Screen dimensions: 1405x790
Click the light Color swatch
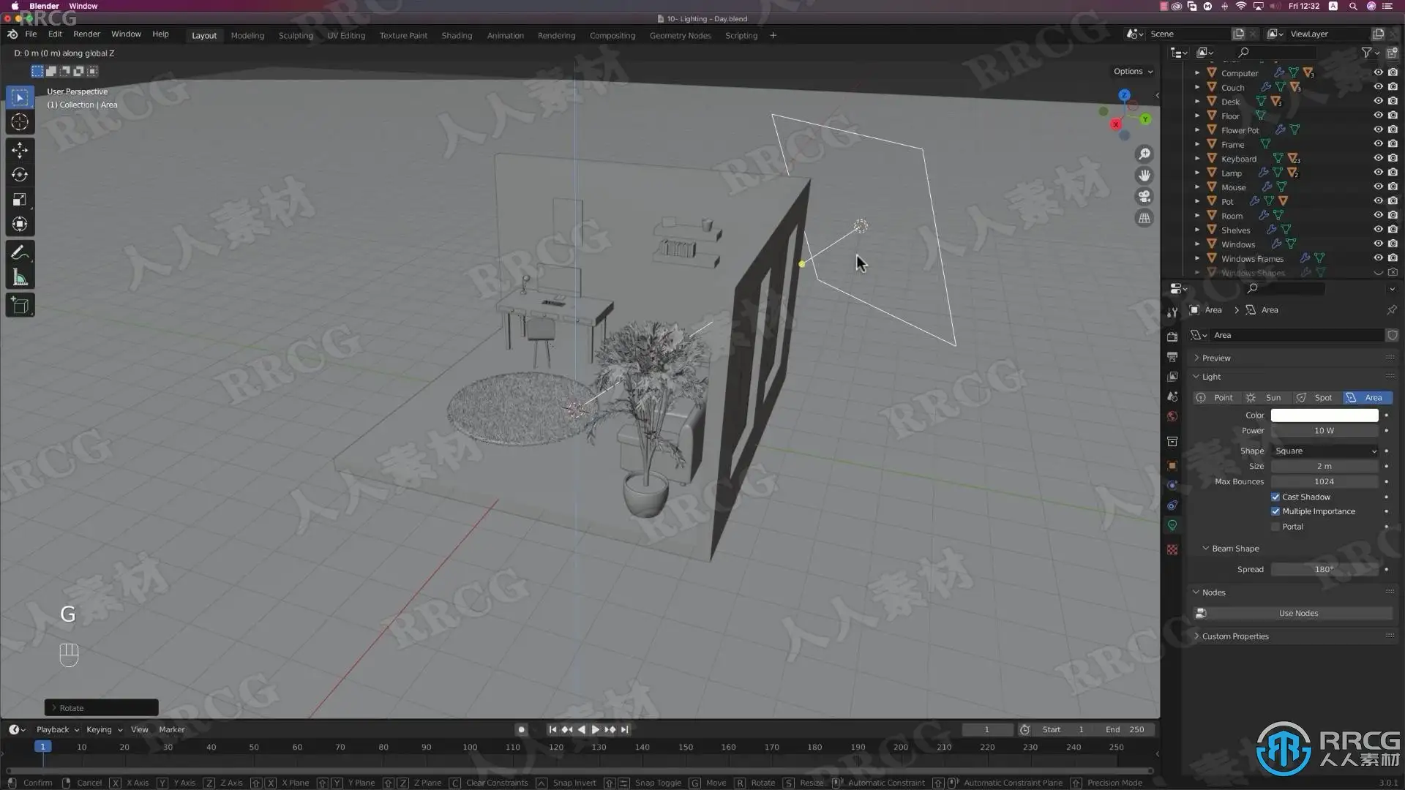1325,415
